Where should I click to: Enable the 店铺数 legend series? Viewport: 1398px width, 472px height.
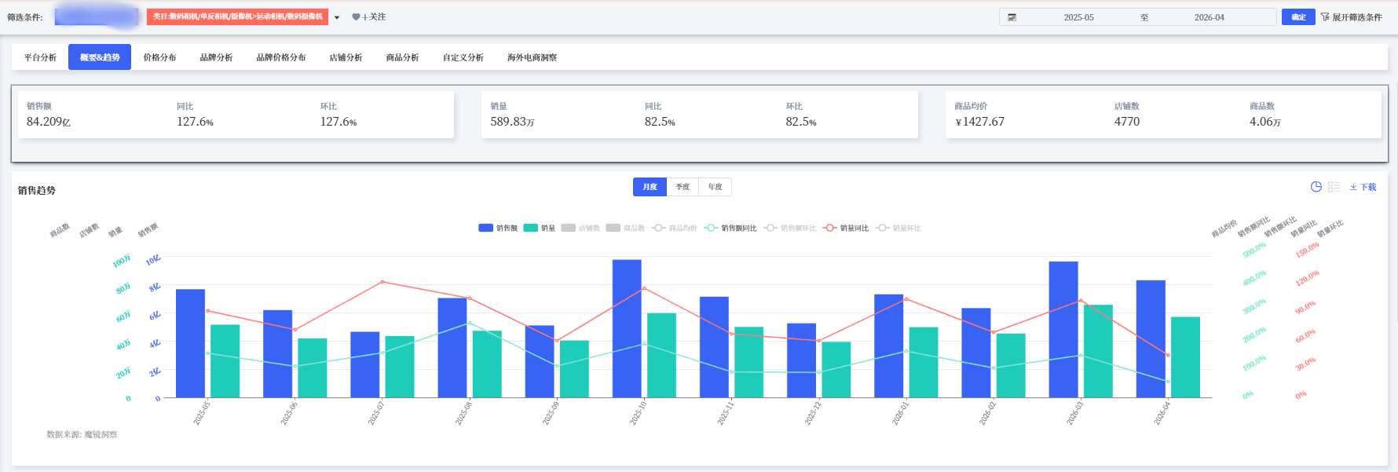(580, 228)
